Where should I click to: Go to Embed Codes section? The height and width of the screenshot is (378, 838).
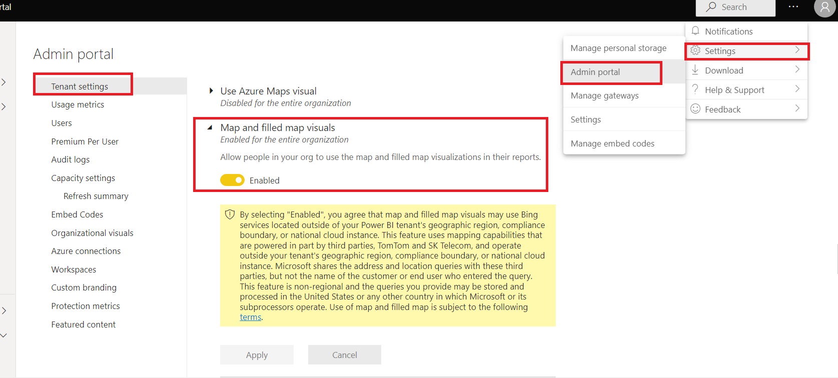click(x=77, y=214)
